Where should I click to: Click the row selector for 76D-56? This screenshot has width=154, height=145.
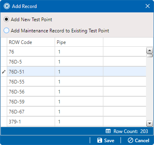[x=4, y=91]
